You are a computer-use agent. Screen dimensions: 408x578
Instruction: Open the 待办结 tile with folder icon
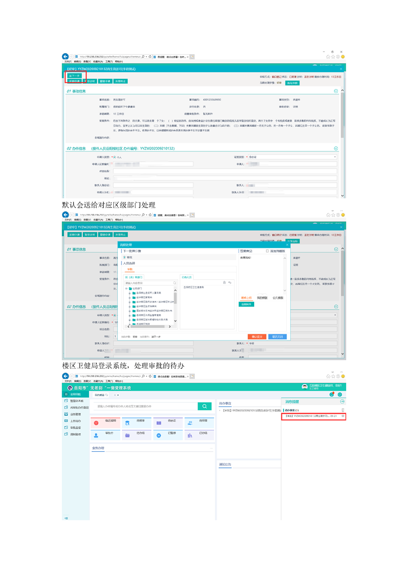(x=136, y=435)
